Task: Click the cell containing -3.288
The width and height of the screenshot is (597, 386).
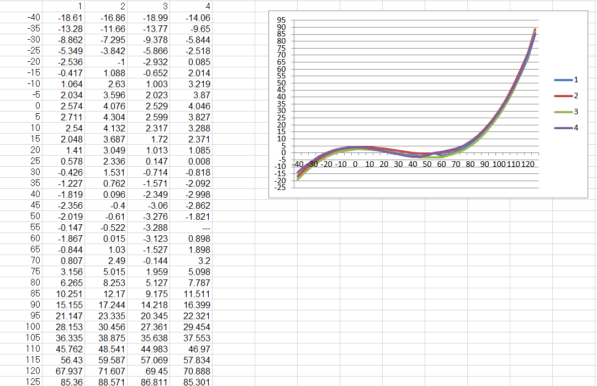Action: click(156, 228)
